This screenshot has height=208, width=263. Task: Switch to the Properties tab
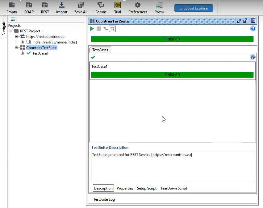coord(125,188)
